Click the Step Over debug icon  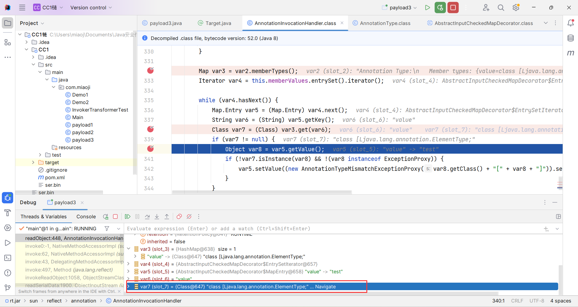click(147, 216)
